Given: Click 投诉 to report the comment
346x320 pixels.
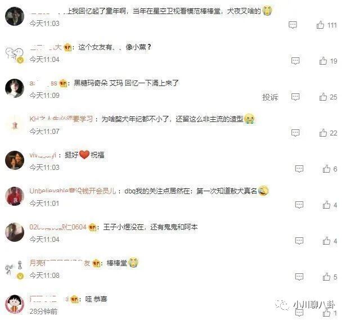Looking at the screenshot, I should (270, 97).
